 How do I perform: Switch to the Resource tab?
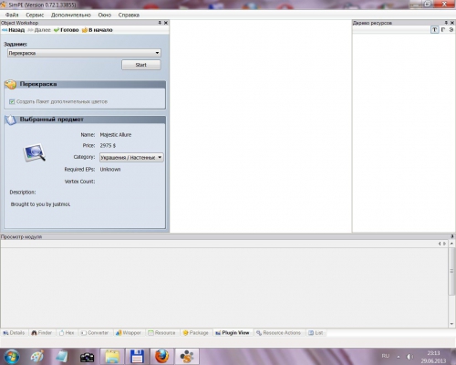pos(161,333)
